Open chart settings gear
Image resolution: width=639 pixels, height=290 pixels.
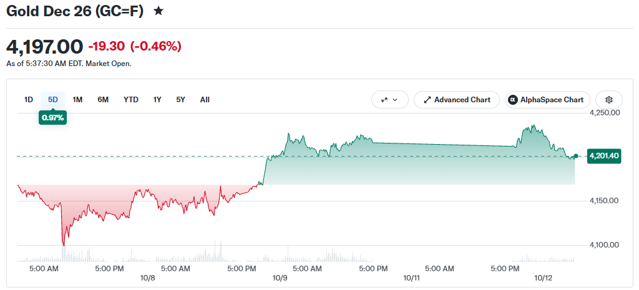(609, 100)
